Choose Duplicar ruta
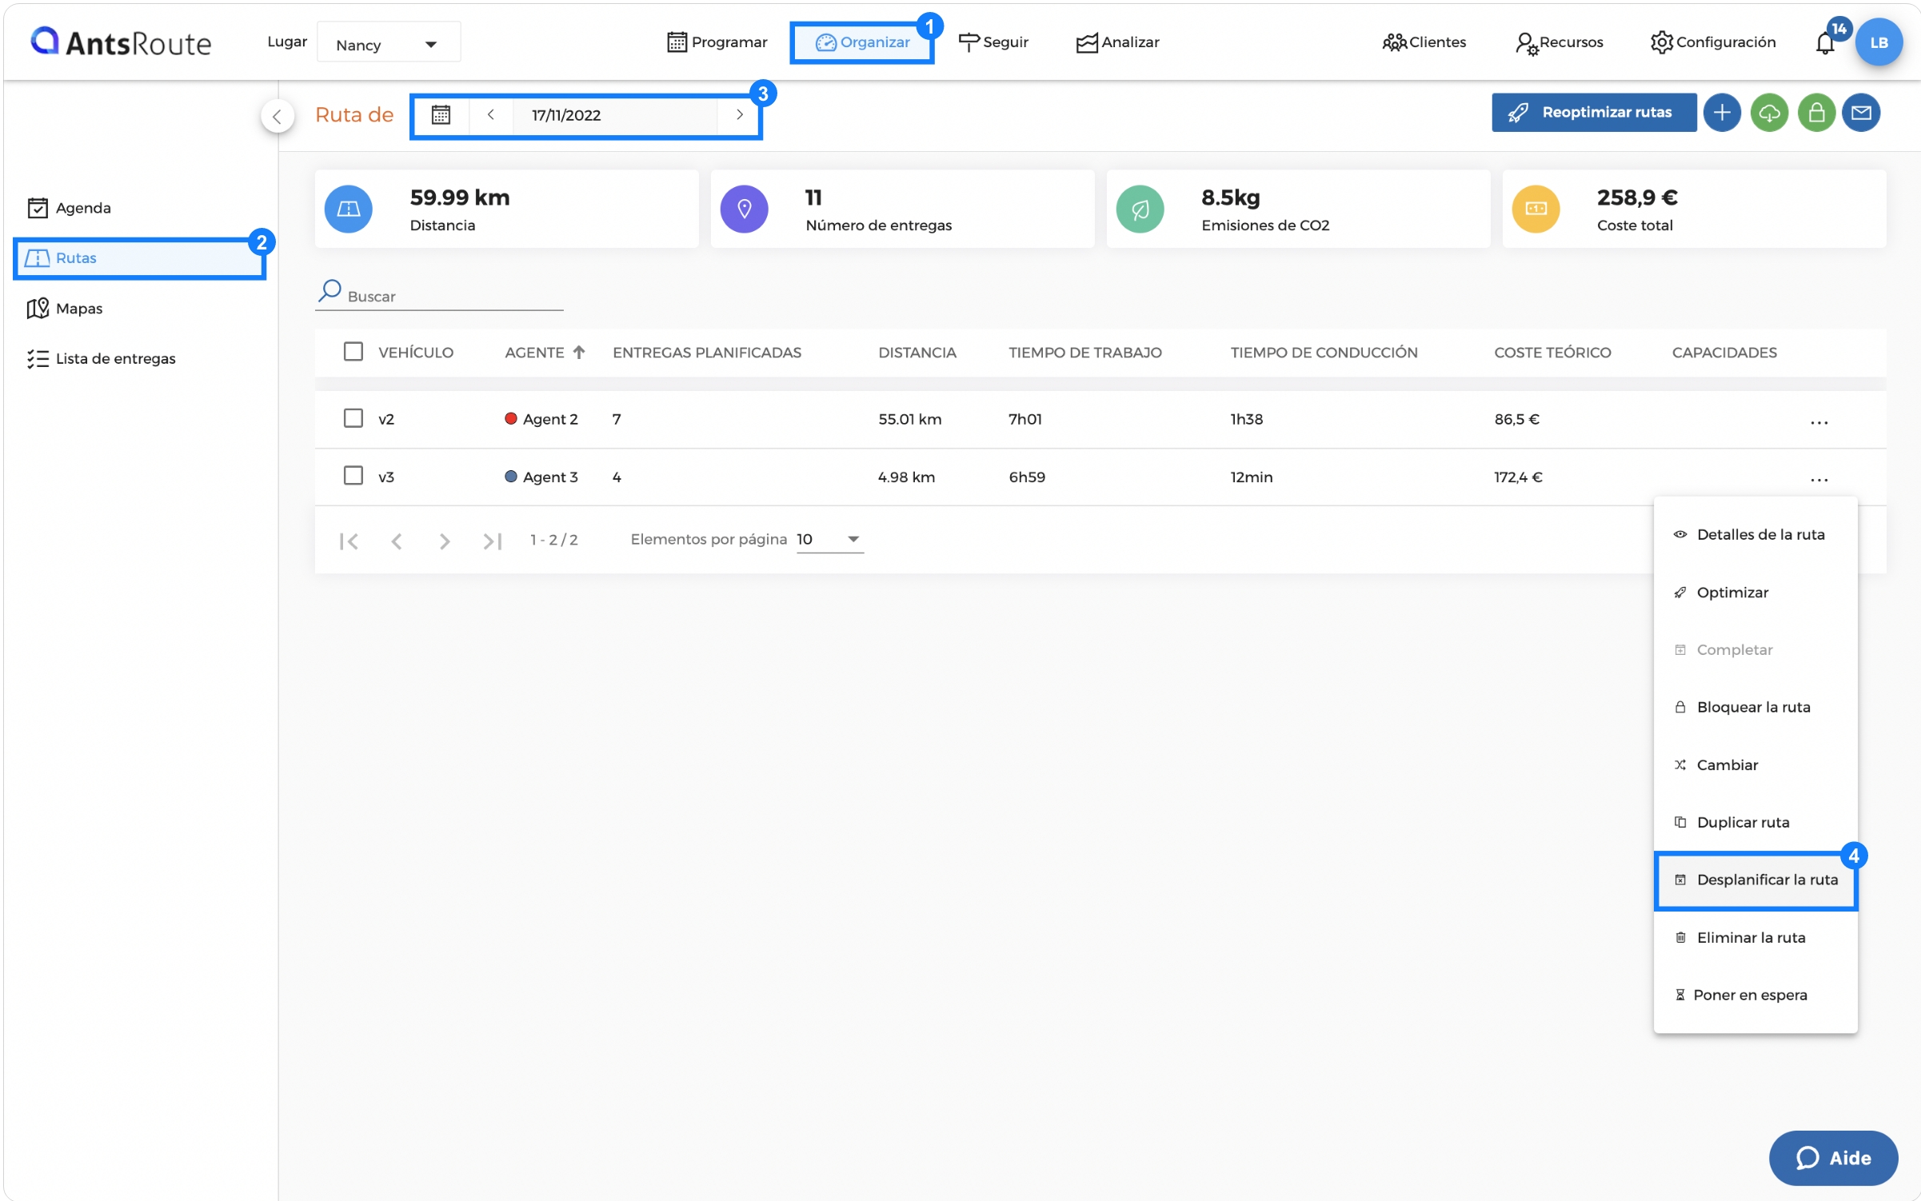This screenshot has width=1921, height=1201. click(1755, 823)
